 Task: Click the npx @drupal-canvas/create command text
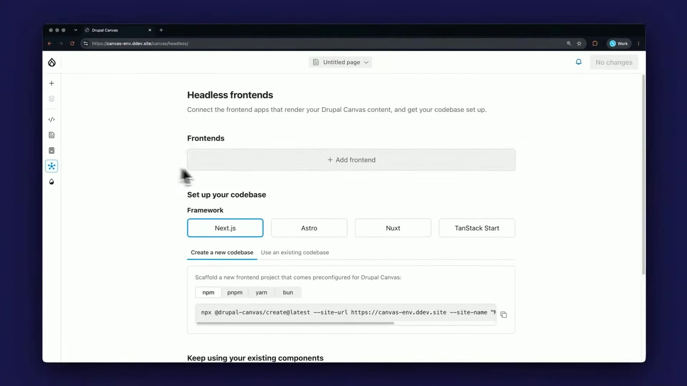click(349, 312)
